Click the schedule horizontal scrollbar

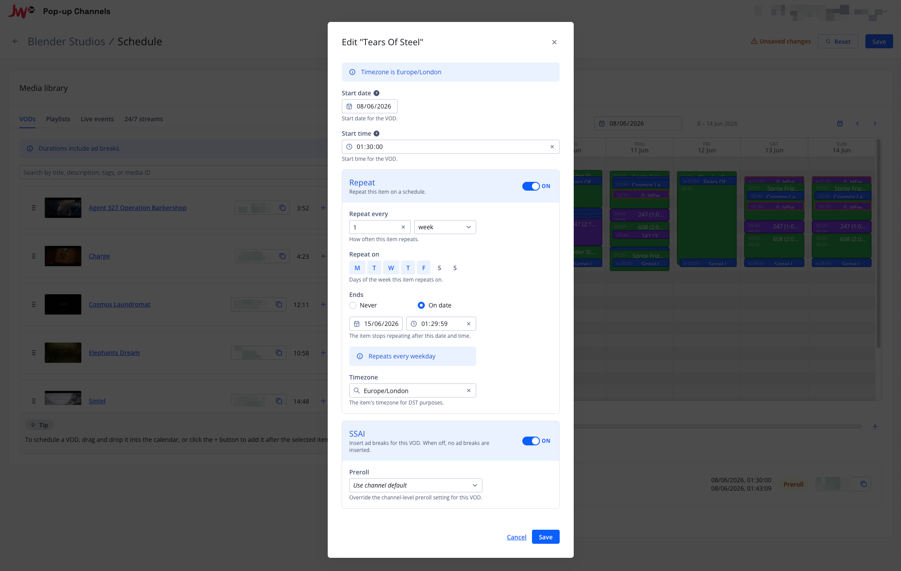pyautogui.click(x=717, y=426)
